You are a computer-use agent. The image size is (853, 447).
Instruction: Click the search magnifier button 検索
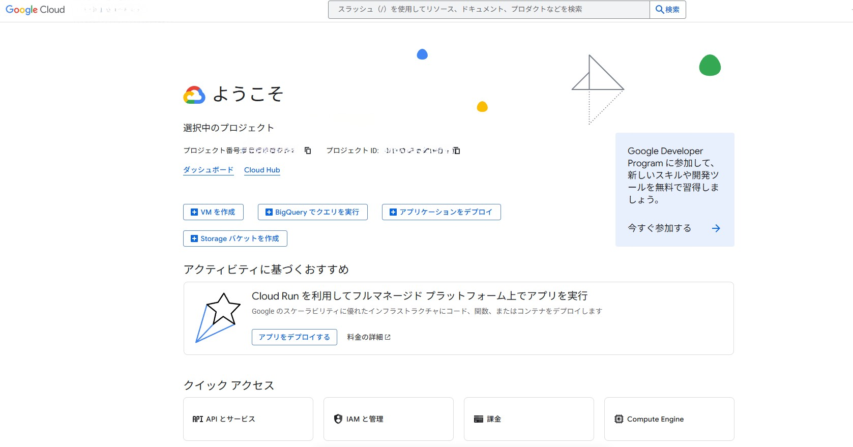667,10
